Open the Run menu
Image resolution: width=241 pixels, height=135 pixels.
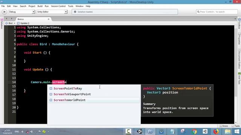47,6
